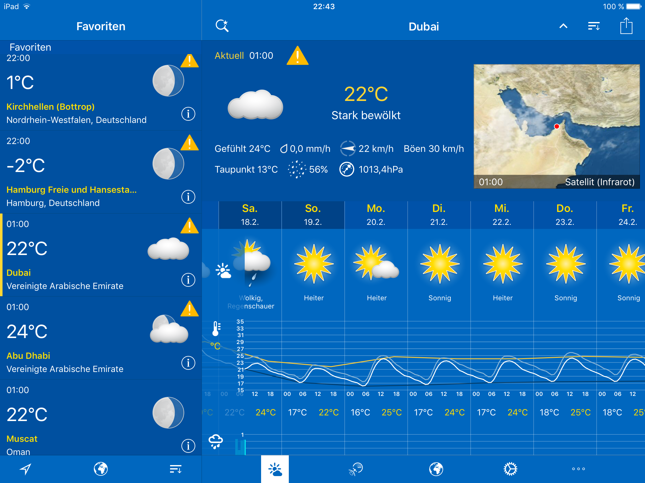
Task: Open the more options three dots tab
Action: [x=578, y=469]
